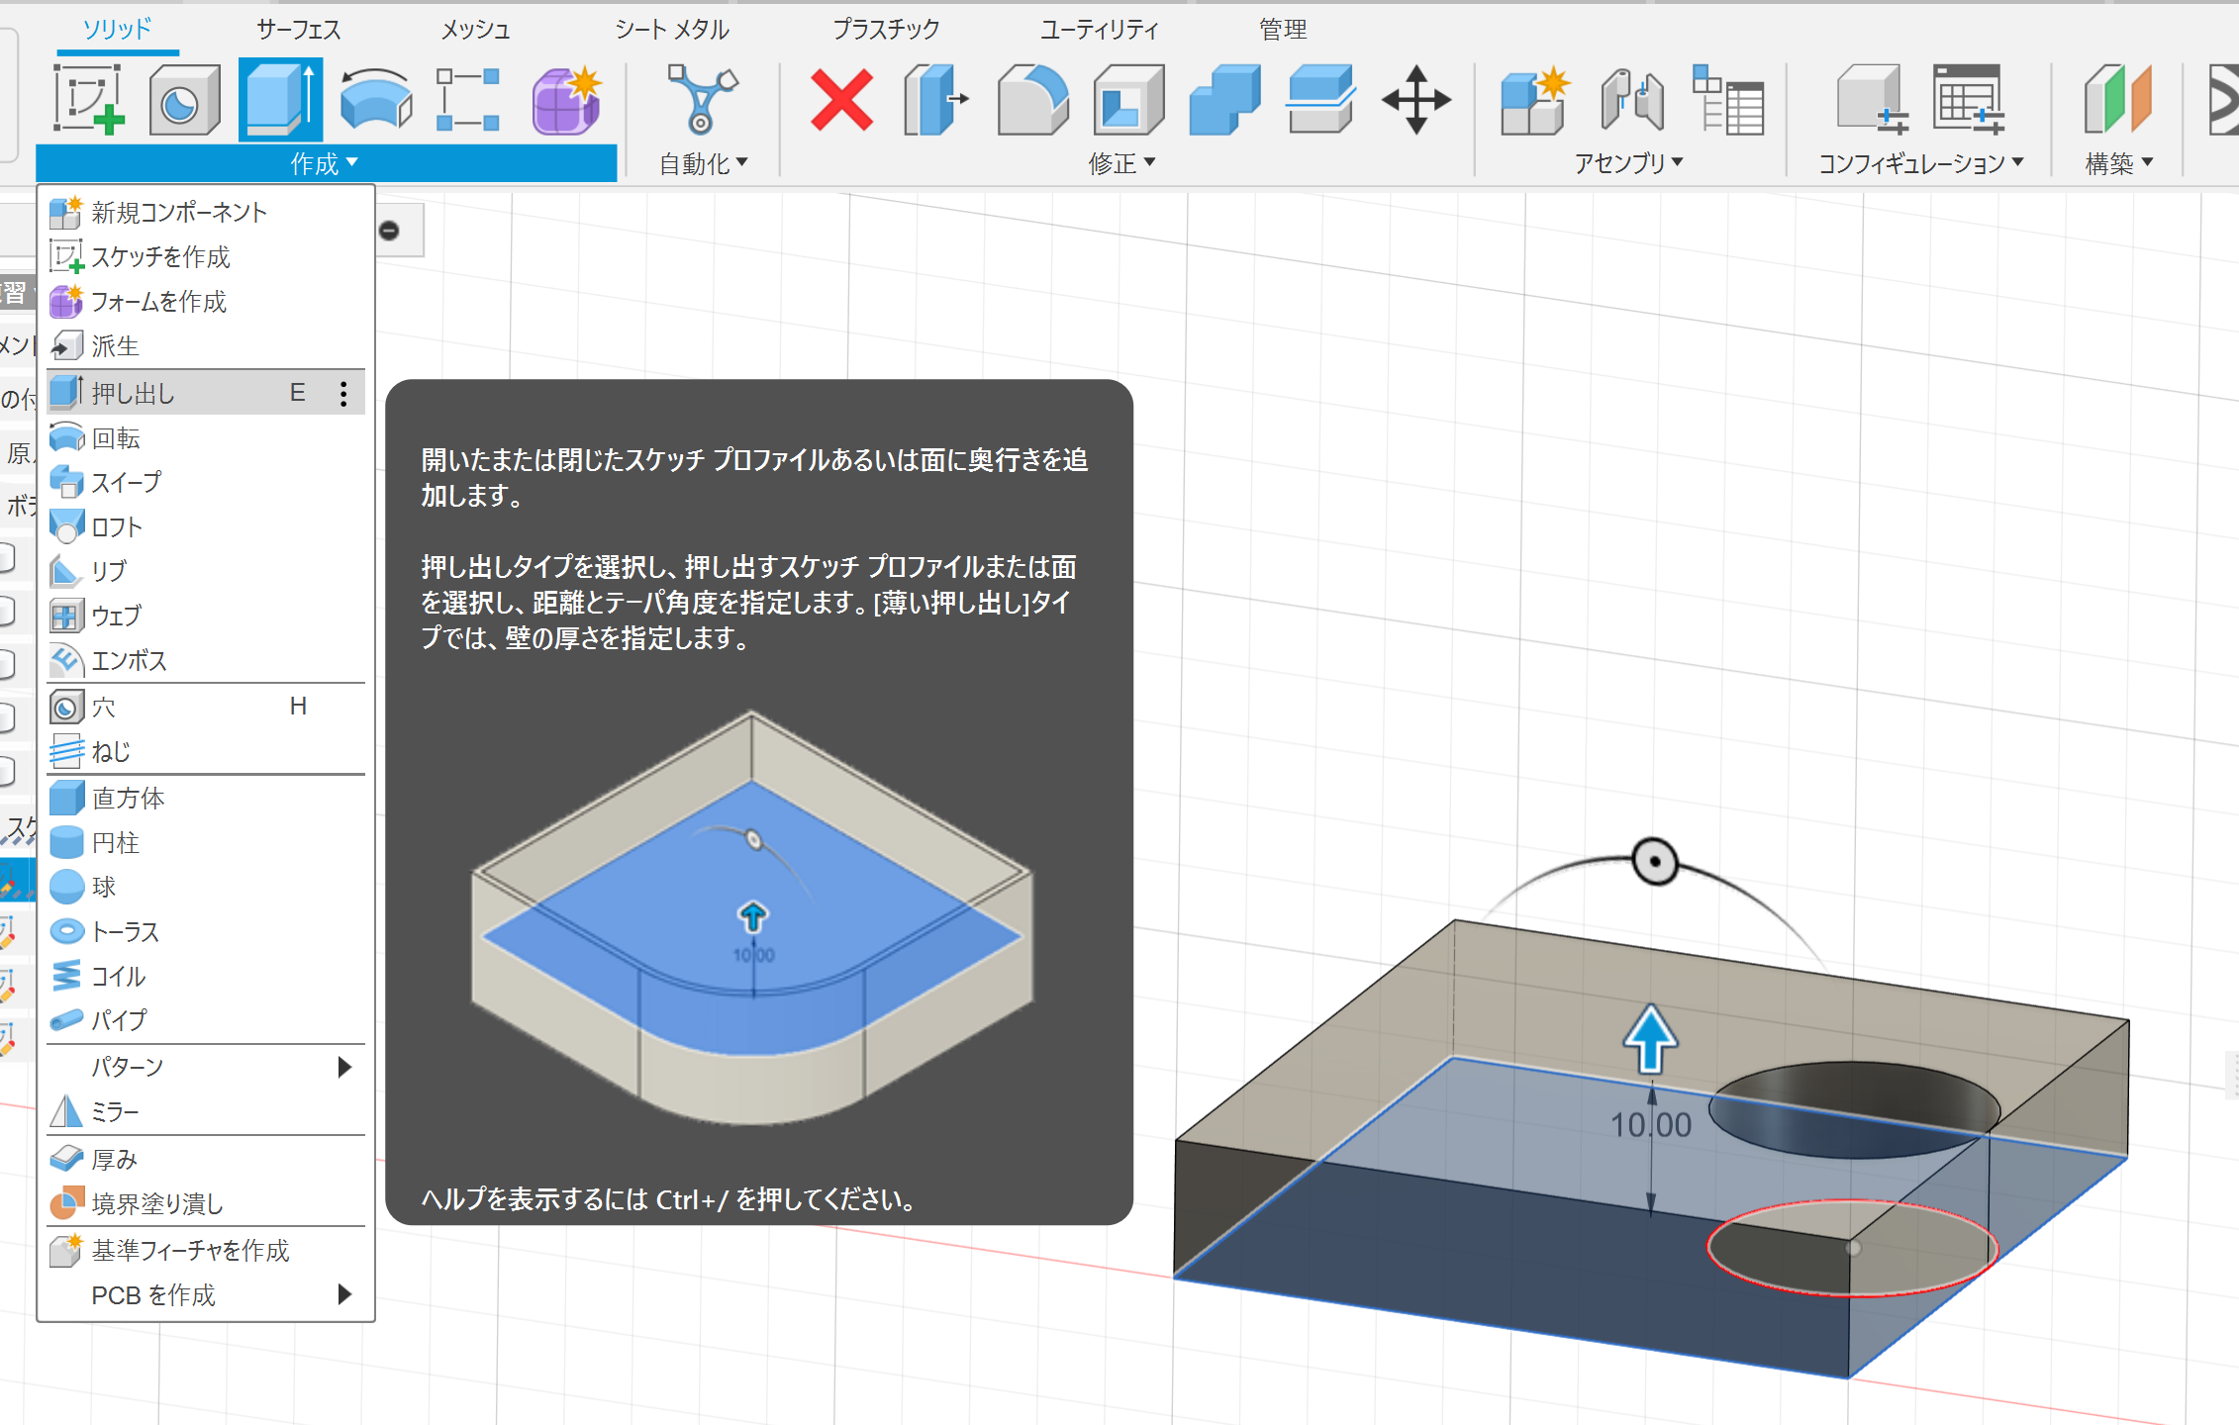Viewport: 2239px width, 1425px height.
Task: Select the Shell tool icon
Action: [x=1128, y=99]
